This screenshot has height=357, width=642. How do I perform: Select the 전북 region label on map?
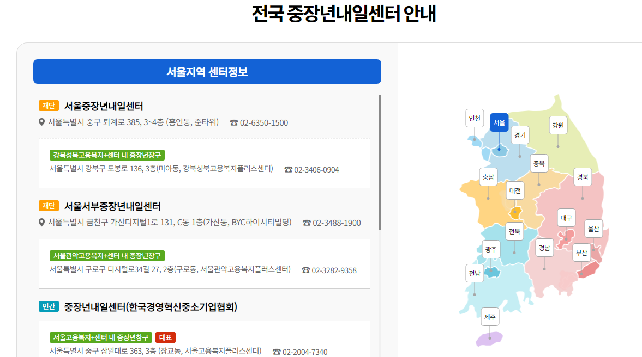(x=514, y=231)
